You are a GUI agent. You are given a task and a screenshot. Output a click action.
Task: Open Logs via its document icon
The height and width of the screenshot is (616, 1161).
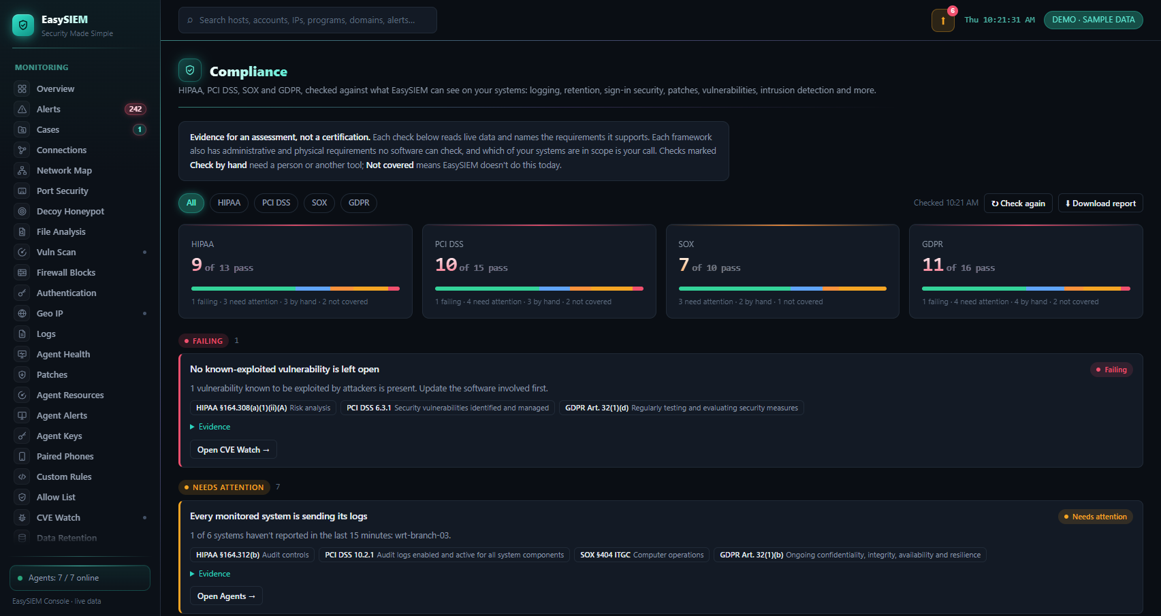[22, 334]
